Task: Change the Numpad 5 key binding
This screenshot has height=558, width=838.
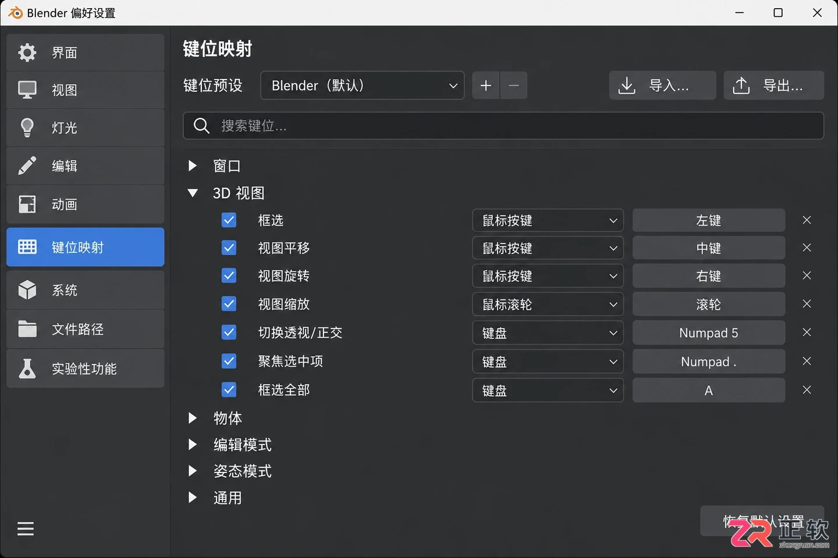Action: [x=709, y=332]
